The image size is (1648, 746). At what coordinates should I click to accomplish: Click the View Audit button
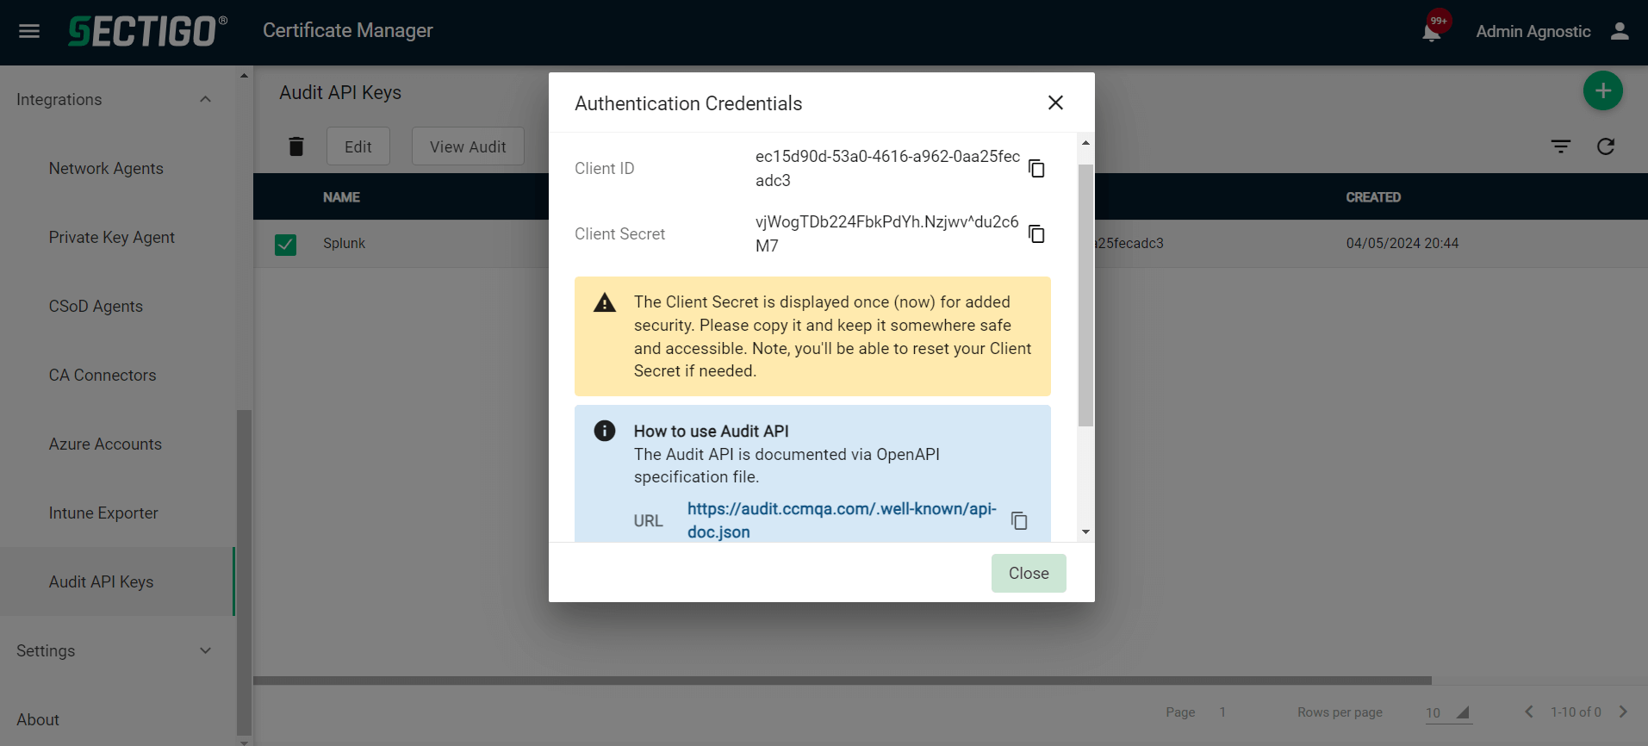coord(468,146)
